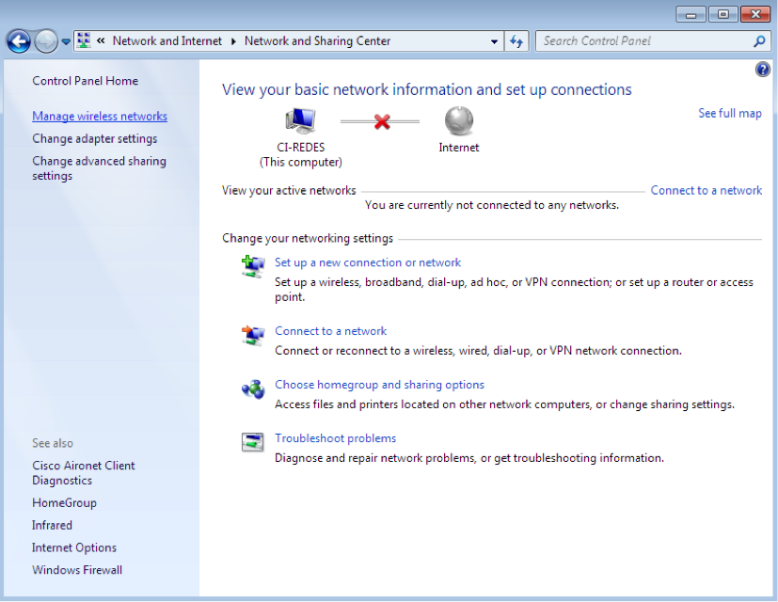Click the red X between computer and Internet
Image resolution: width=778 pixels, height=602 pixels.
click(x=379, y=120)
